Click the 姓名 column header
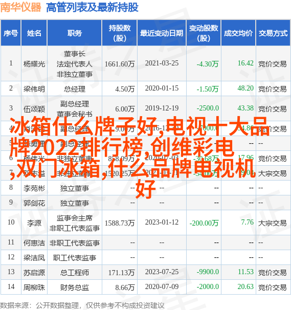 (34, 33)
